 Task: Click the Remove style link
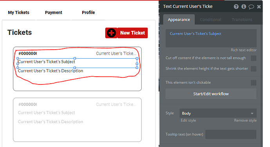(x=245, y=120)
